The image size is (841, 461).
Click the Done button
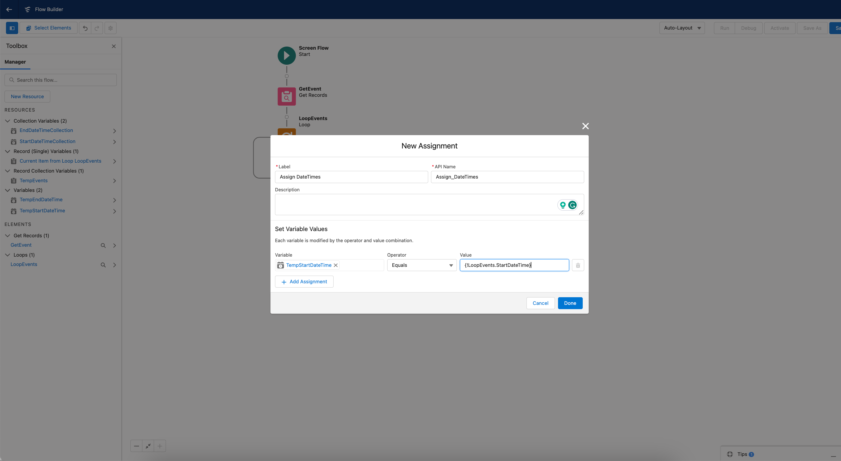570,303
